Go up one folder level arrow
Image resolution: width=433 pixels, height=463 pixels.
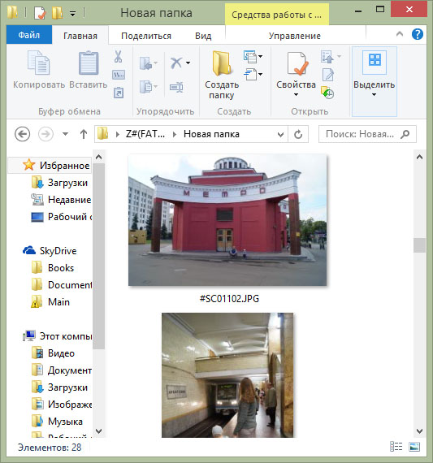tap(84, 134)
